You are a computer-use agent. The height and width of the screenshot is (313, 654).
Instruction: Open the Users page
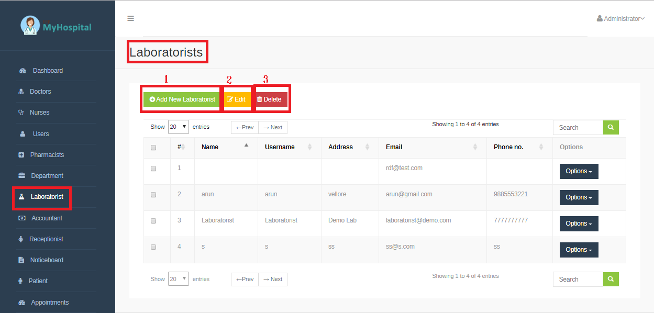point(41,134)
